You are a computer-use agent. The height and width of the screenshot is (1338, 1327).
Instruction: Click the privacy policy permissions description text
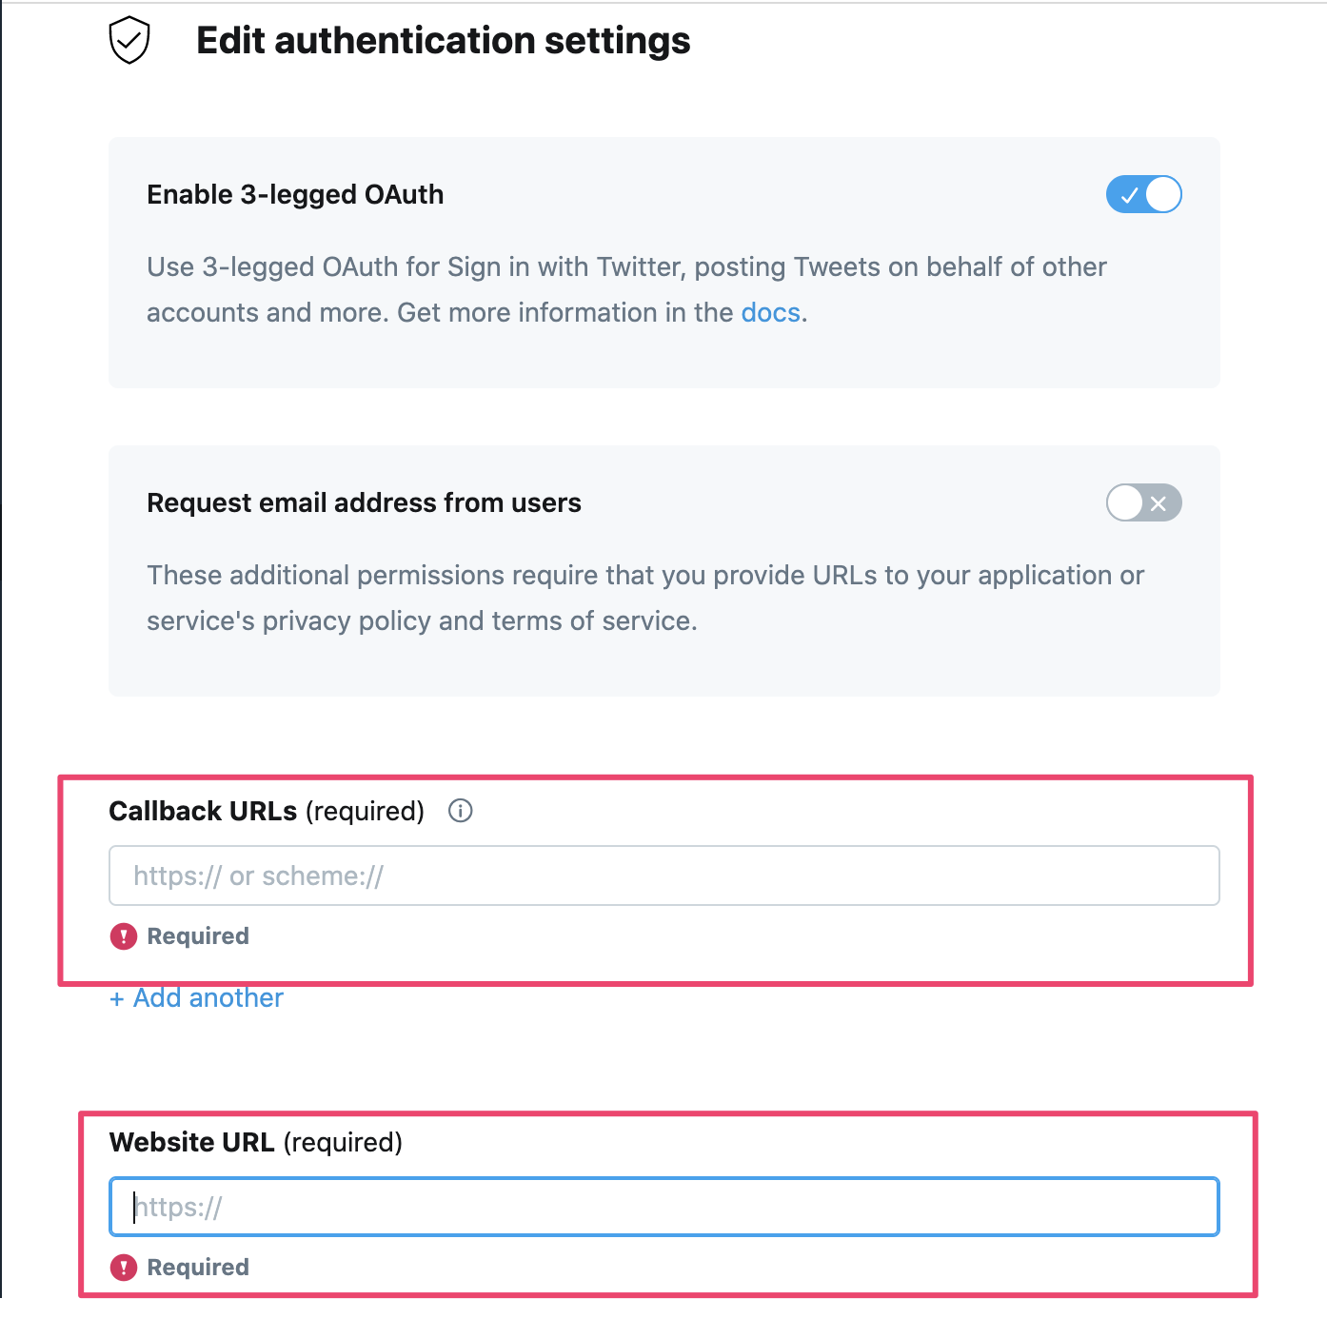pyautogui.click(x=645, y=598)
